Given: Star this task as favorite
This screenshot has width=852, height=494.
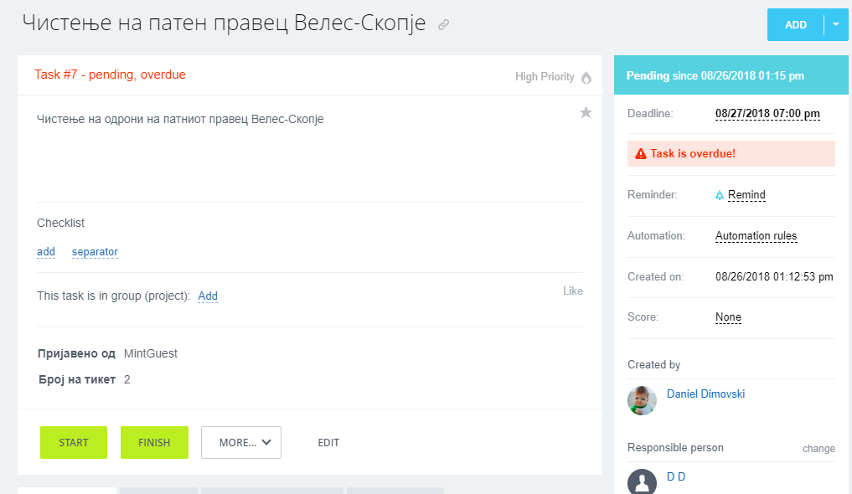Looking at the screenshot, I should click(586, 112).
